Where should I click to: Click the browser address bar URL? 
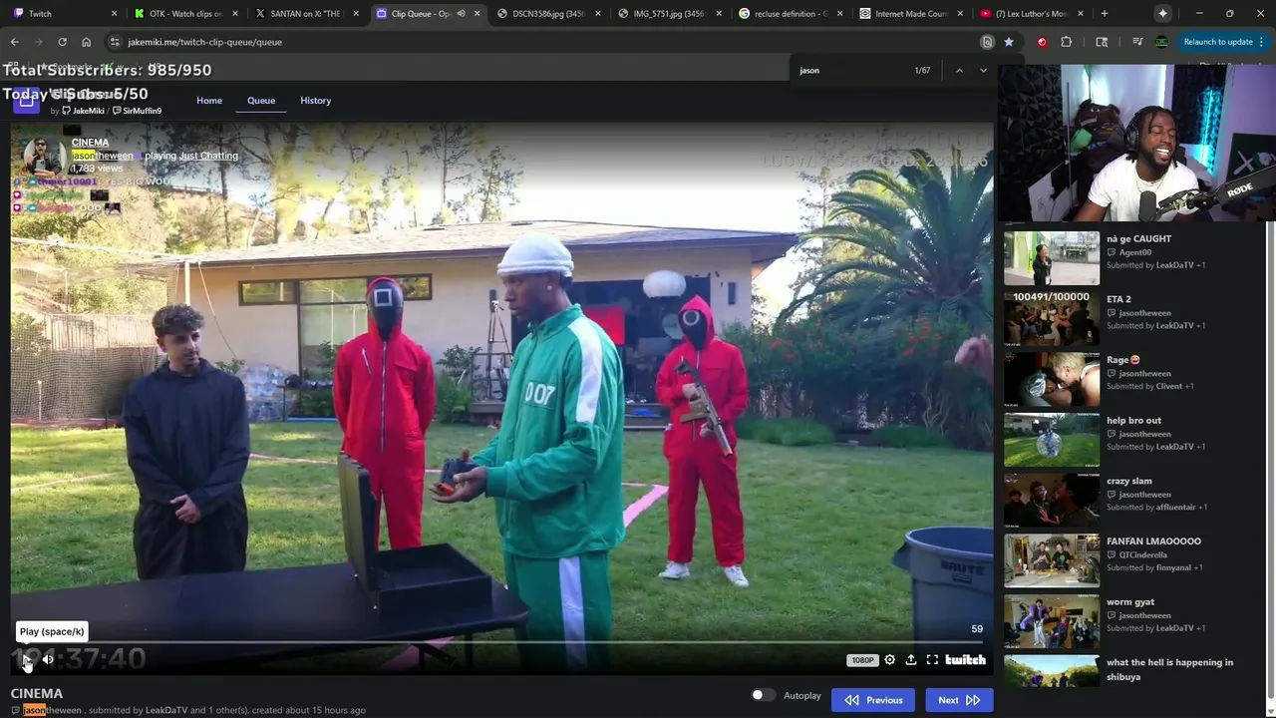204,42
